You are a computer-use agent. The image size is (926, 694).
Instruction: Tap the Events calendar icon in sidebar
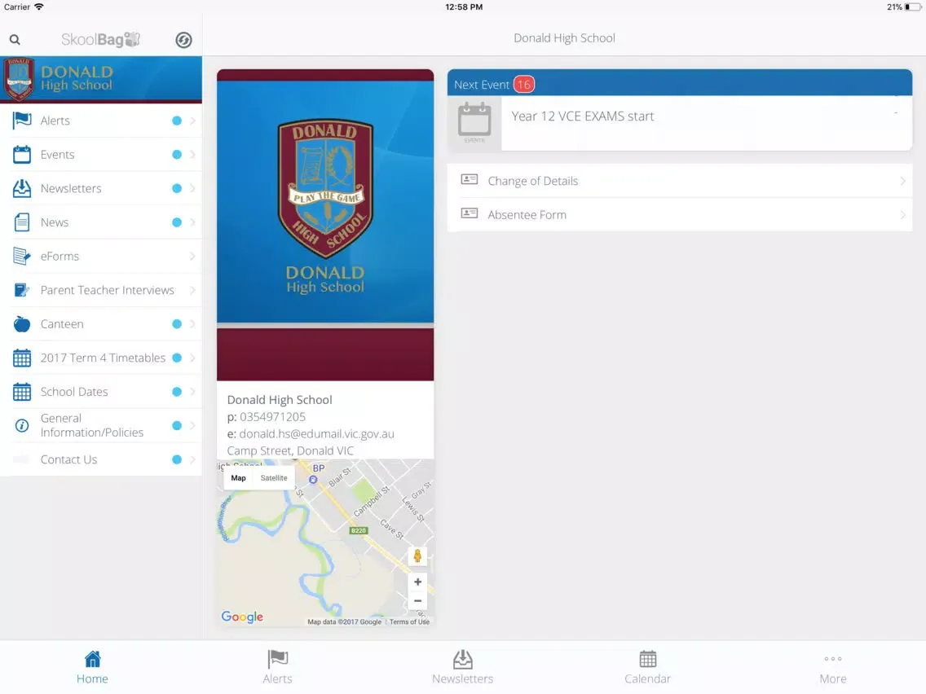[22, 155]
